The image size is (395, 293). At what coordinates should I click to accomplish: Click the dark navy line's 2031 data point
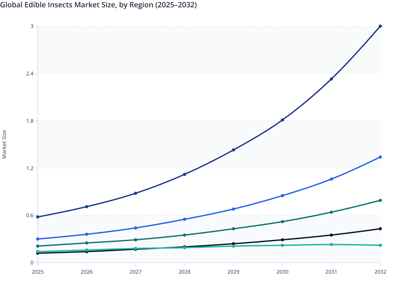[x=331, y=79]
